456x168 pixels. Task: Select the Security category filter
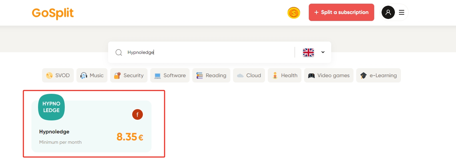click(129, 76)
